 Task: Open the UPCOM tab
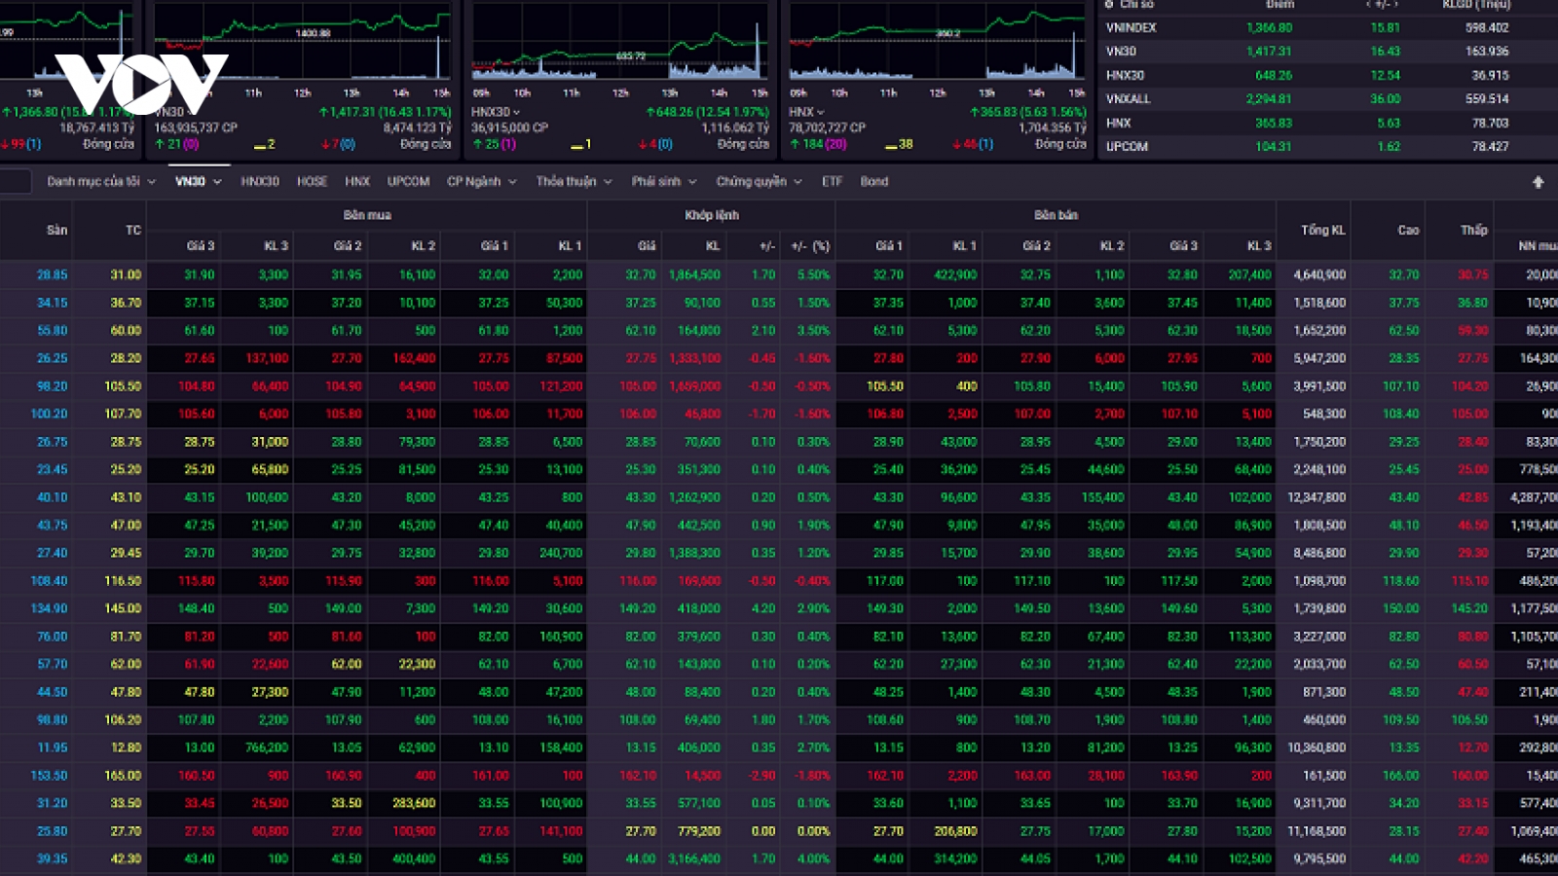[408, 182]
